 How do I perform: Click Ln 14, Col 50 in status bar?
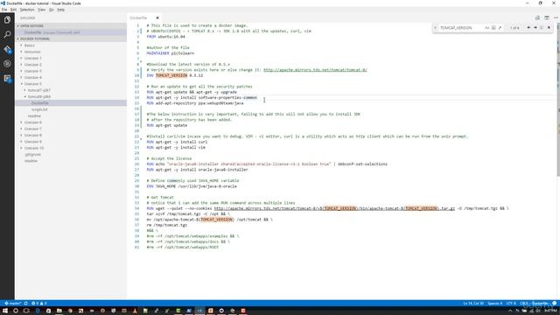473,304
